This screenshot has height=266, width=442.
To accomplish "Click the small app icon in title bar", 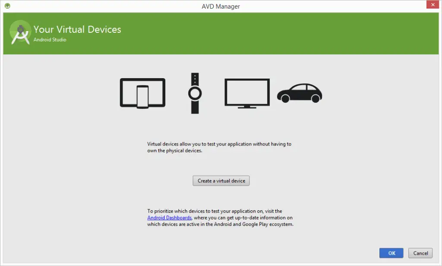I will (x=7, y=6).
